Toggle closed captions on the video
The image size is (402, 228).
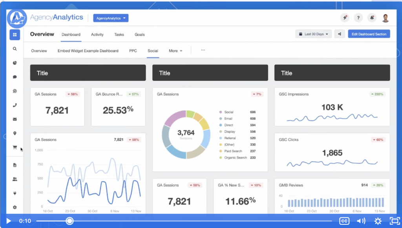[x=344, y=221]
